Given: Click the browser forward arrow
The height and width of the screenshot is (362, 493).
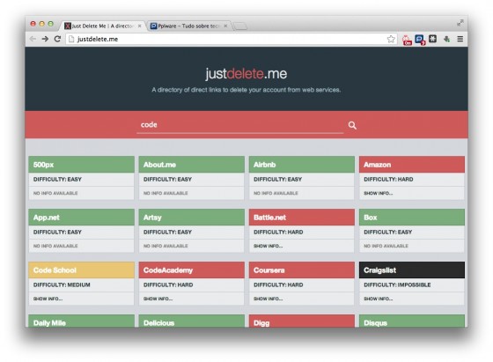Looking at the screenshot, I should pos(45,39).
